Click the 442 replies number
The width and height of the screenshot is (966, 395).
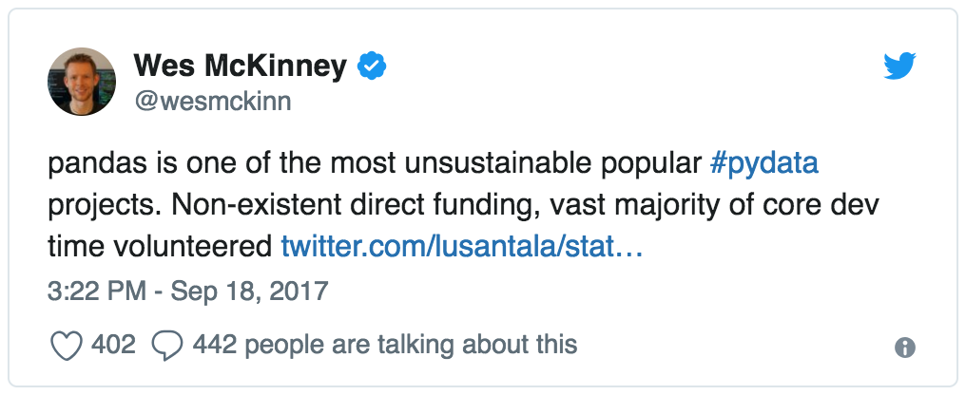tap(215, 344)
